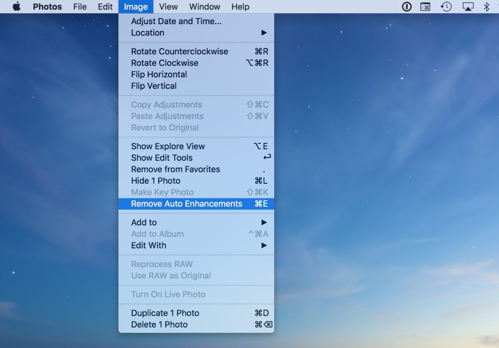Click the 1Password menu bar icon
The width and height of the screenshot is (499, 348).
coord(407,7)
